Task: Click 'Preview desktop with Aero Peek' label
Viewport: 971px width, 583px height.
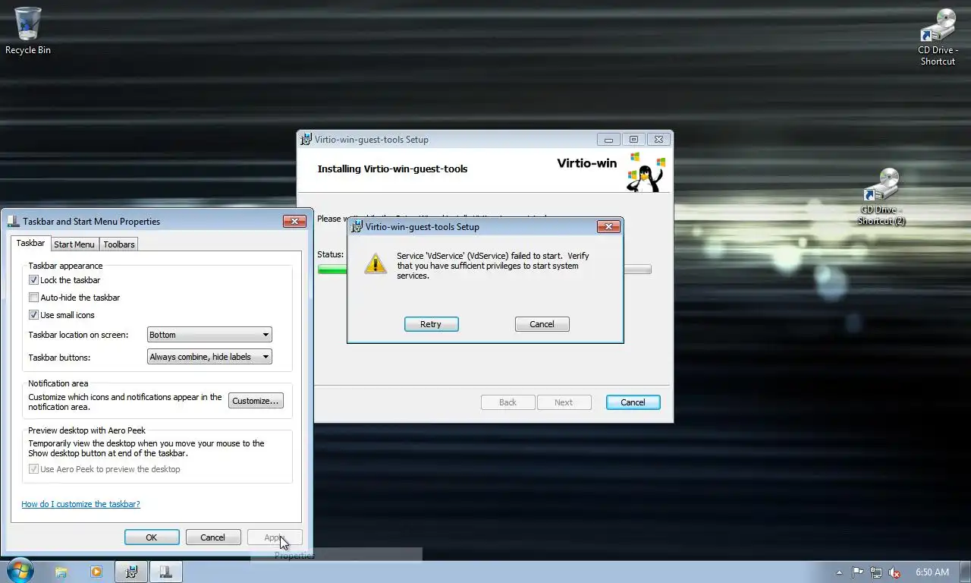Action: [x=86, y=430]
